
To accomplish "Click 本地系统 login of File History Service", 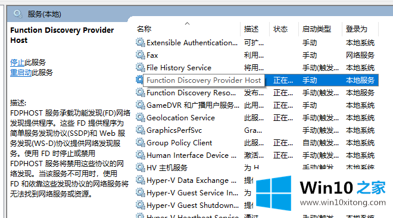I will (360, 68).
